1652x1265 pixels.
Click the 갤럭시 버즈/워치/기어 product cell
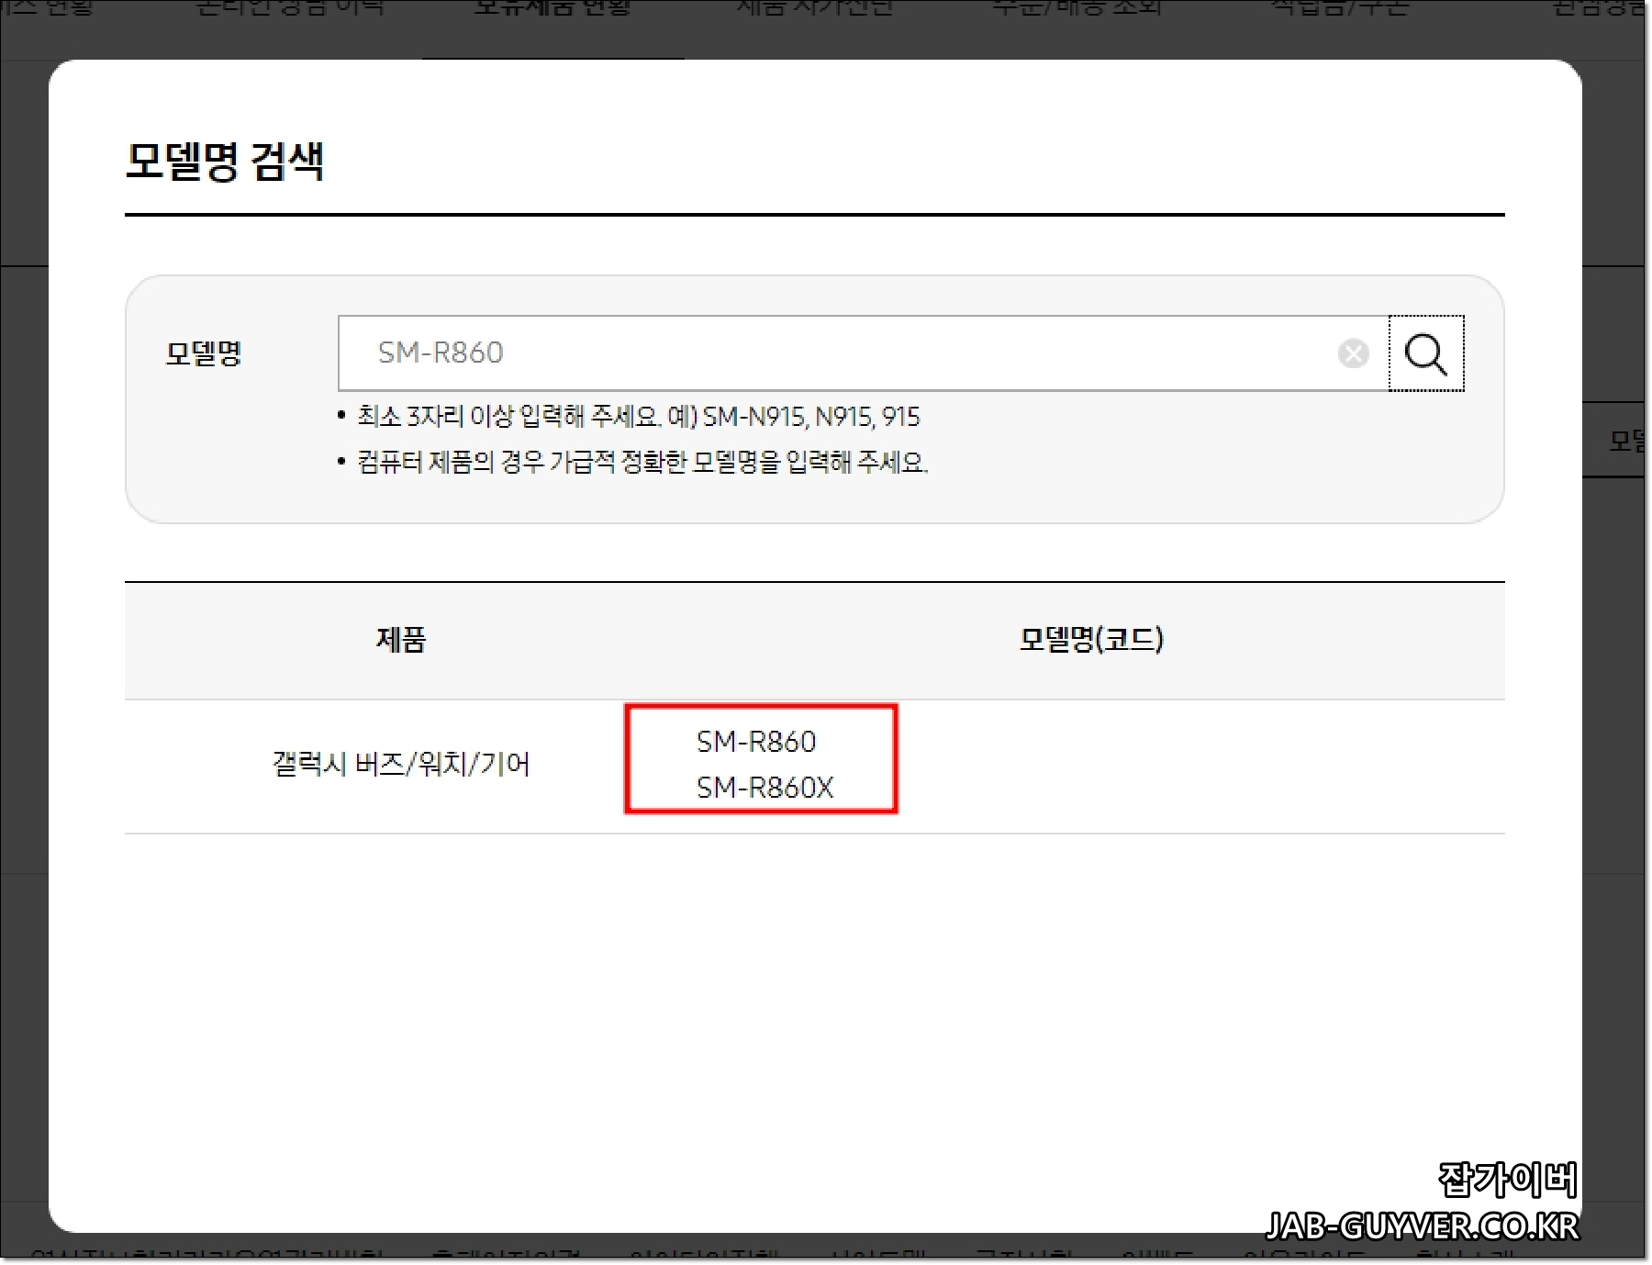click(x=401, y=764)
